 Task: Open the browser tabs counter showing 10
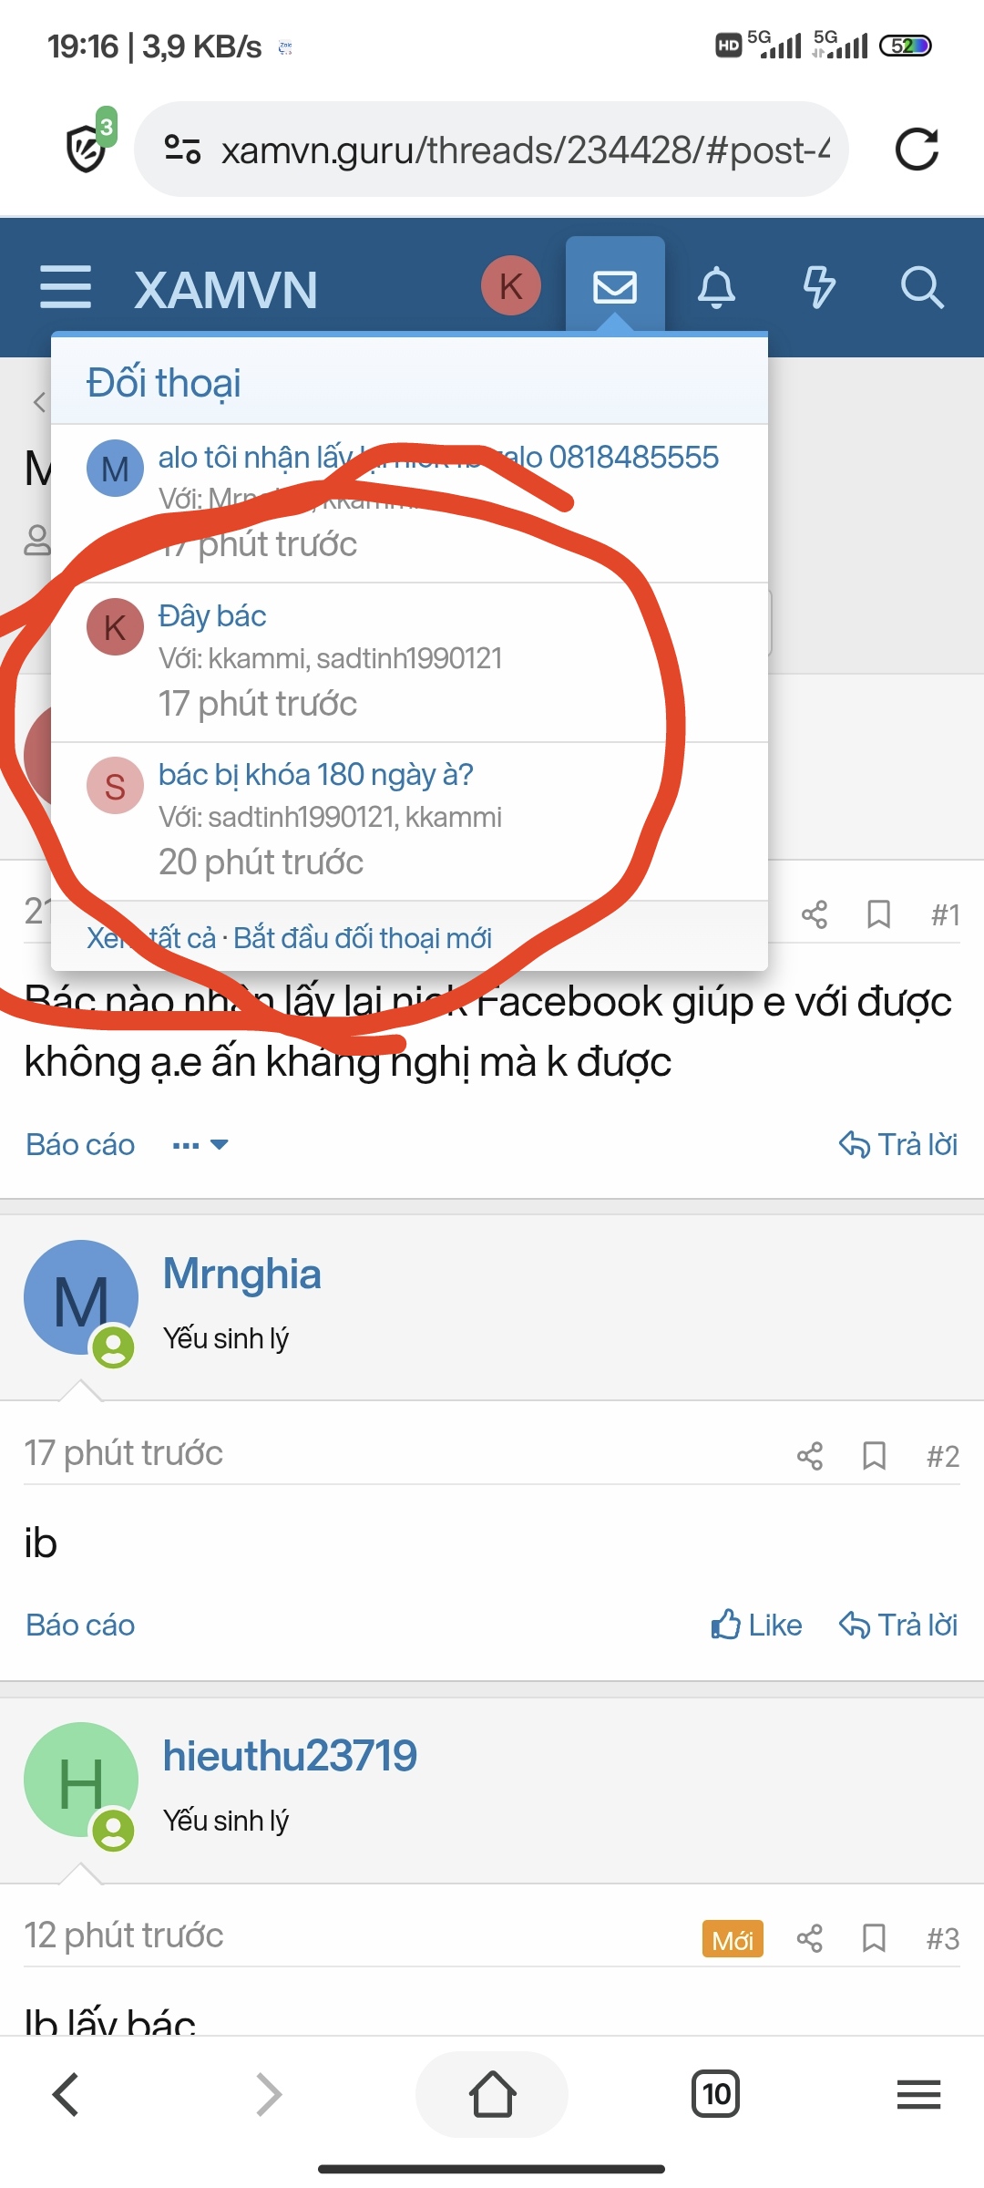point(716,2094)
